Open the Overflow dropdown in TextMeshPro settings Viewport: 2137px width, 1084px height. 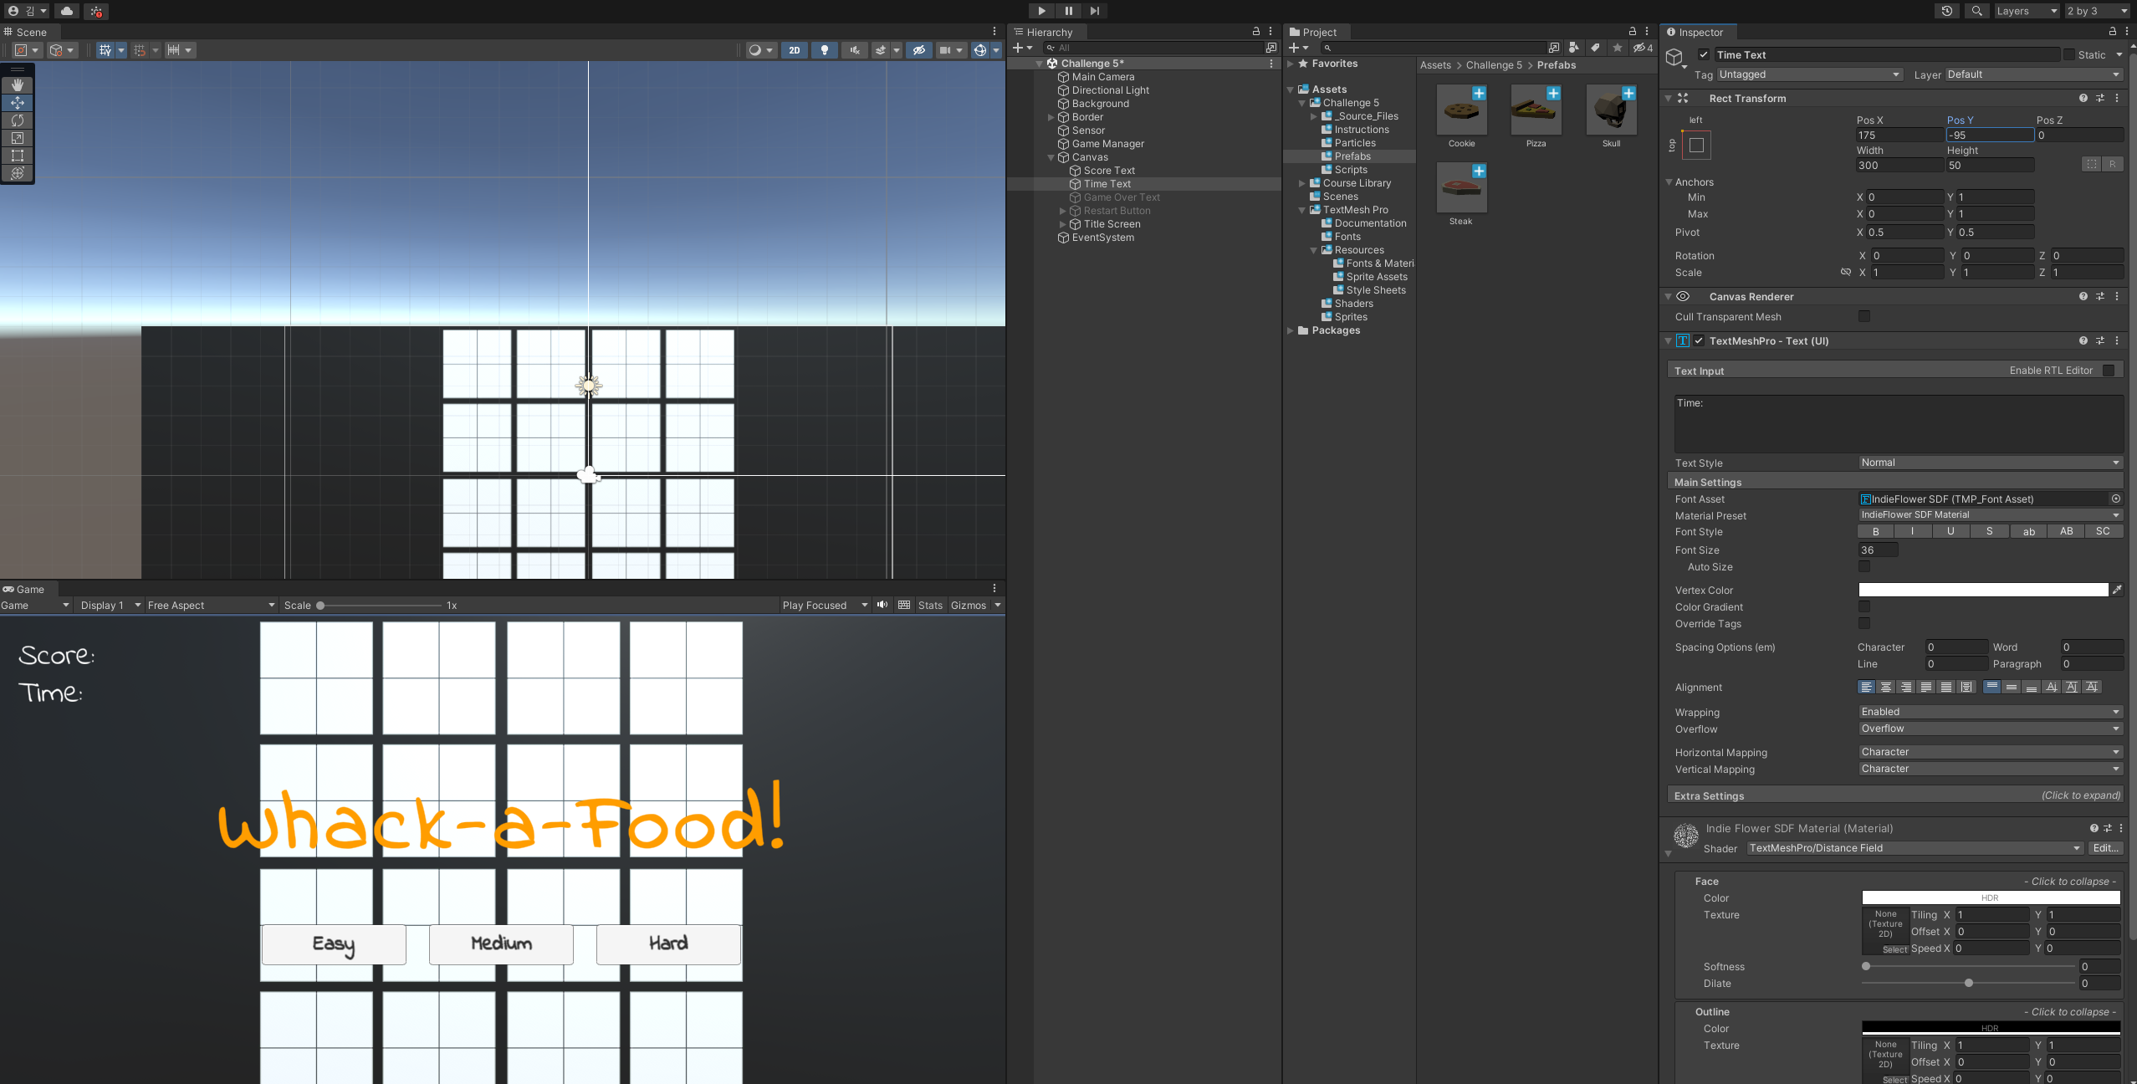point(1990,729)
